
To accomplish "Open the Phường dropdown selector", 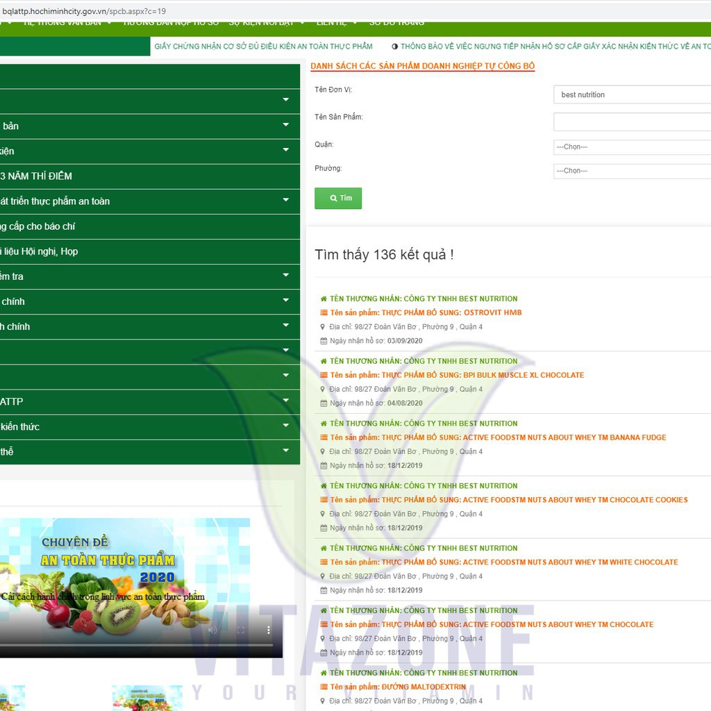I will click(x=632, y=171).
